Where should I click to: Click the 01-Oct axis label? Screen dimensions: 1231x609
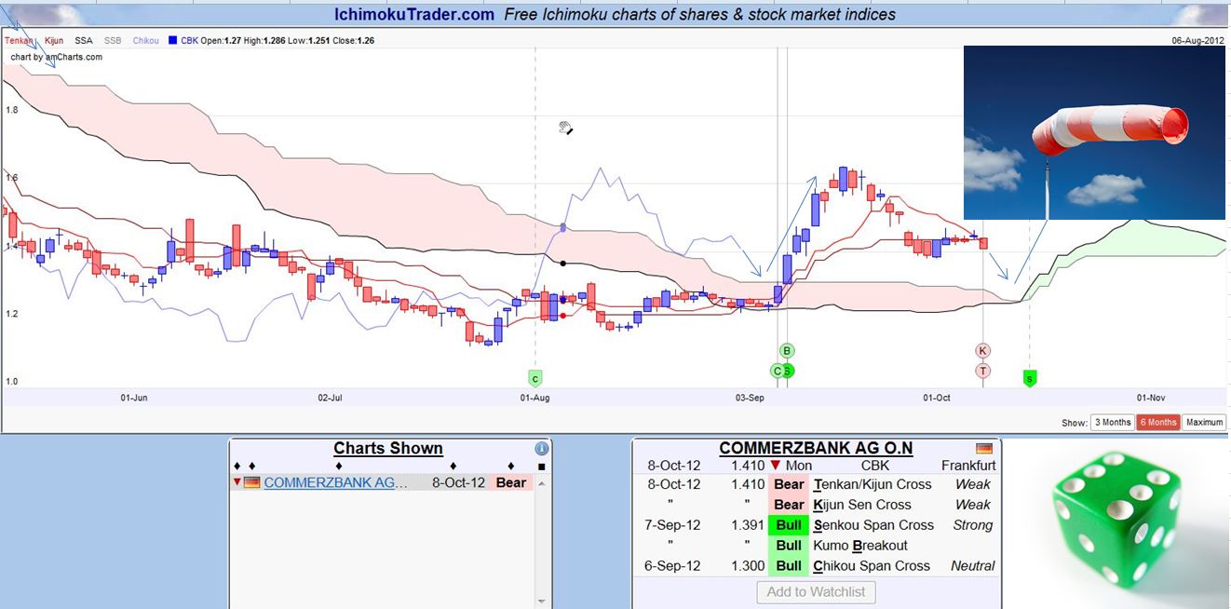pos(937,398)
